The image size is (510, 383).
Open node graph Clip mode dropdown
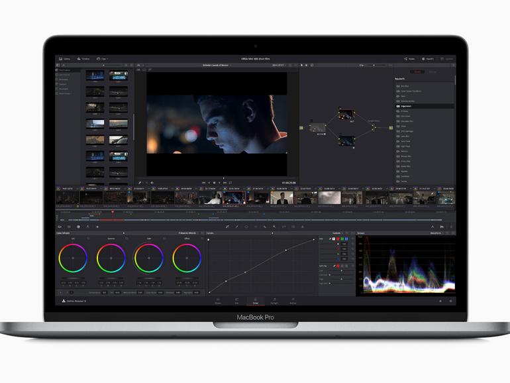tap(362, 65)
